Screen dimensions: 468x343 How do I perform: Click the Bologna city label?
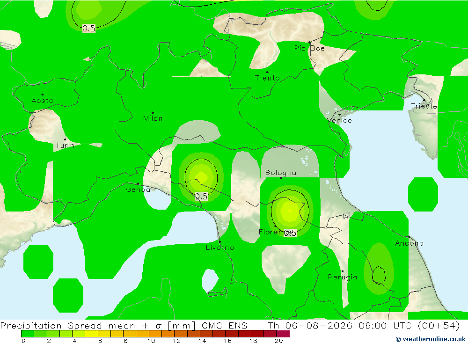tap(280, 173)
